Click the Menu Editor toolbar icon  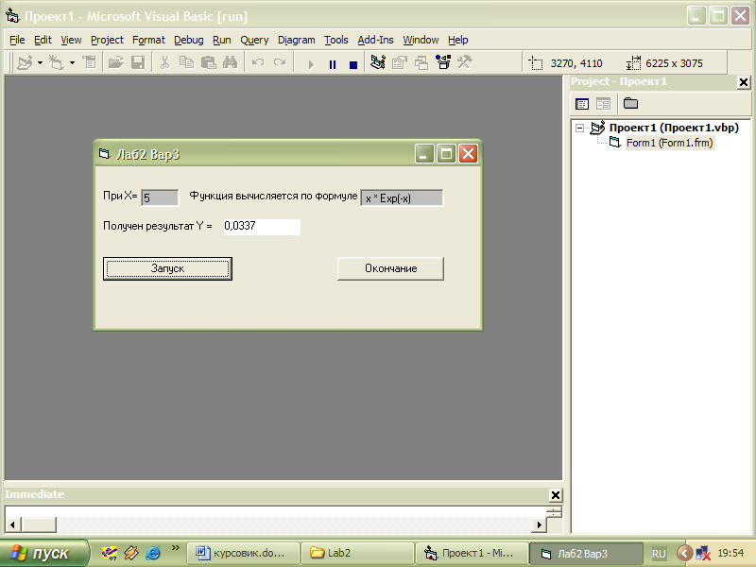pyautogui.click(x=89, y=62)
